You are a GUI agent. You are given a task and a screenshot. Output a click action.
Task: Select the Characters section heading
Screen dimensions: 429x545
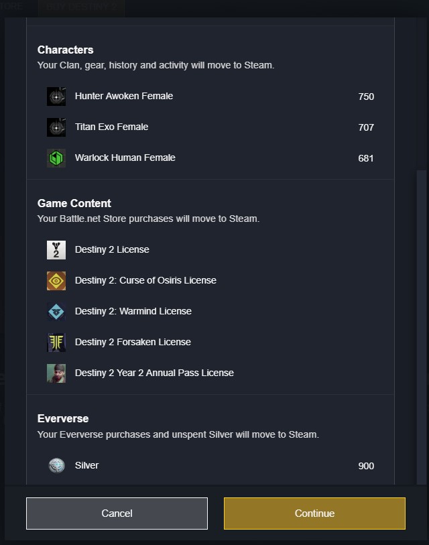tap(65, 50)
